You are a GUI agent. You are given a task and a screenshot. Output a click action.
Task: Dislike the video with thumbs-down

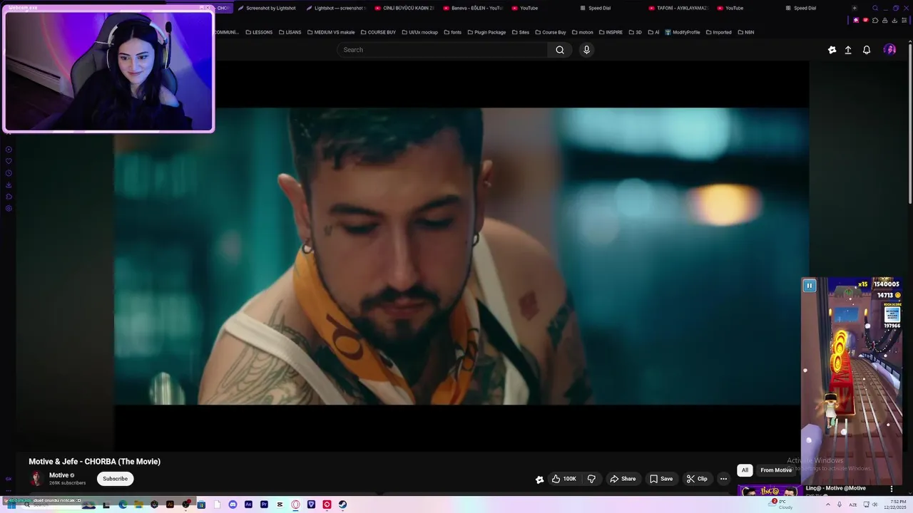point(591,479)
